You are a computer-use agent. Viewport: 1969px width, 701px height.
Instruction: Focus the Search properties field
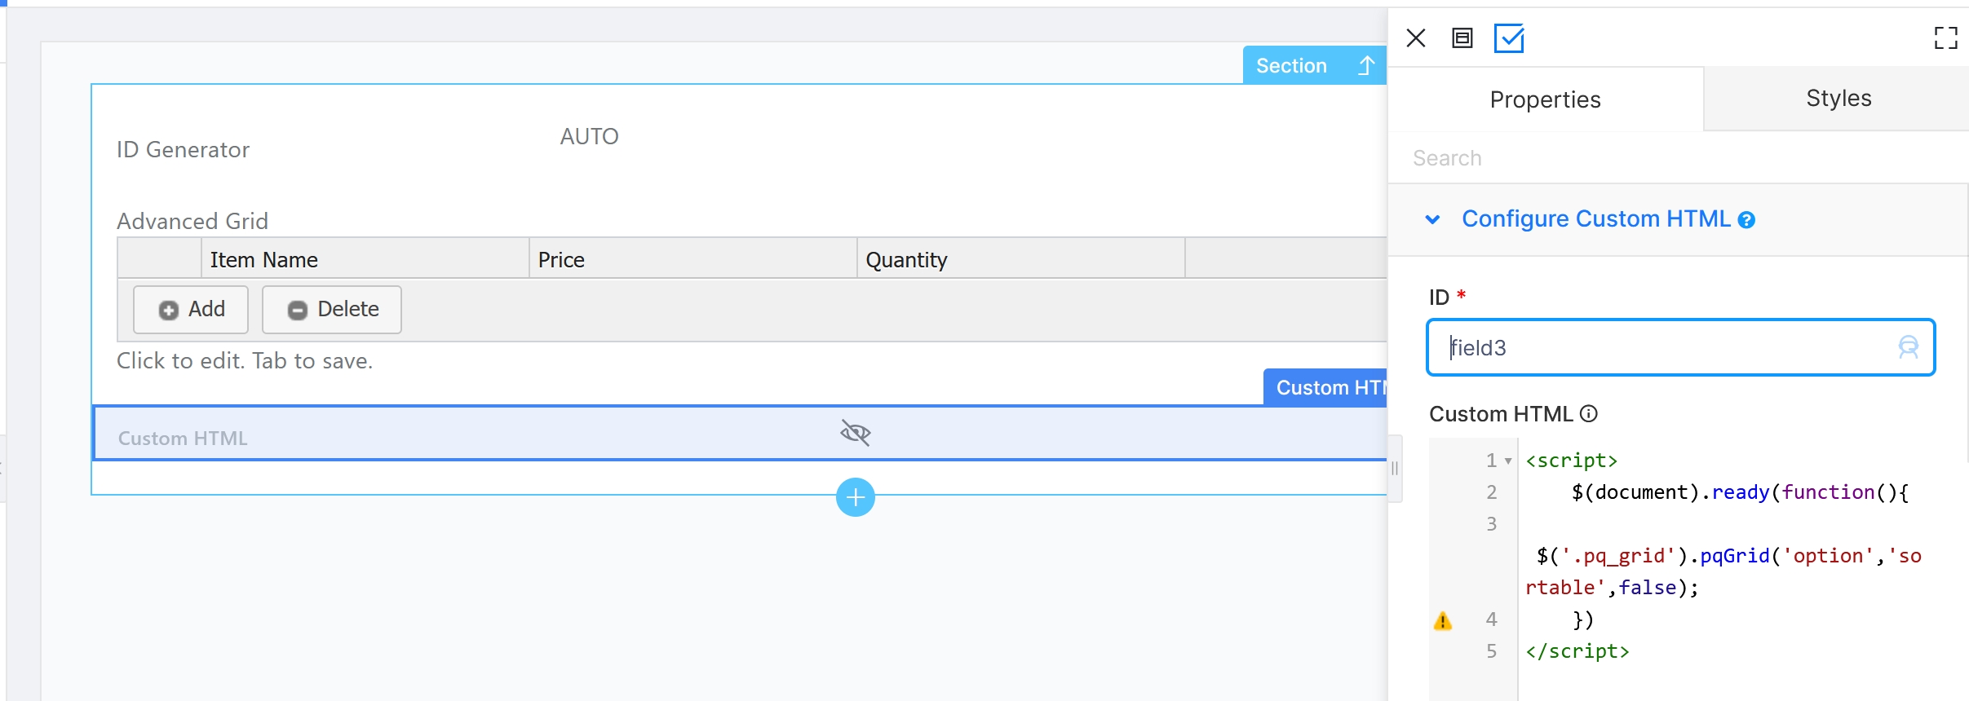pos(1679,158)
